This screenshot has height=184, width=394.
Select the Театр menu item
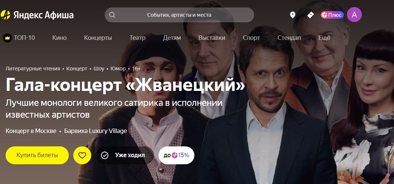pyautogui.click(x=138, y=38)
